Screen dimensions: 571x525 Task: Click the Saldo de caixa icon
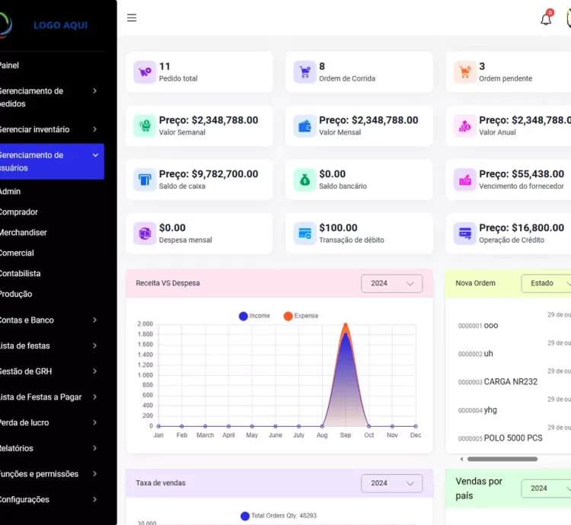(145, 180)
